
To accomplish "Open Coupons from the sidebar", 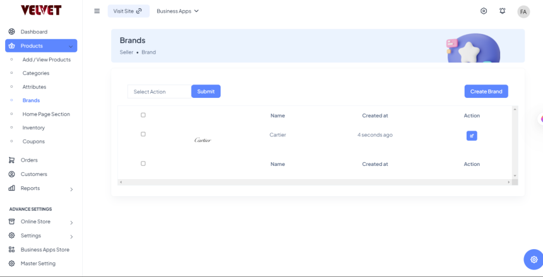I will (33, 141).
